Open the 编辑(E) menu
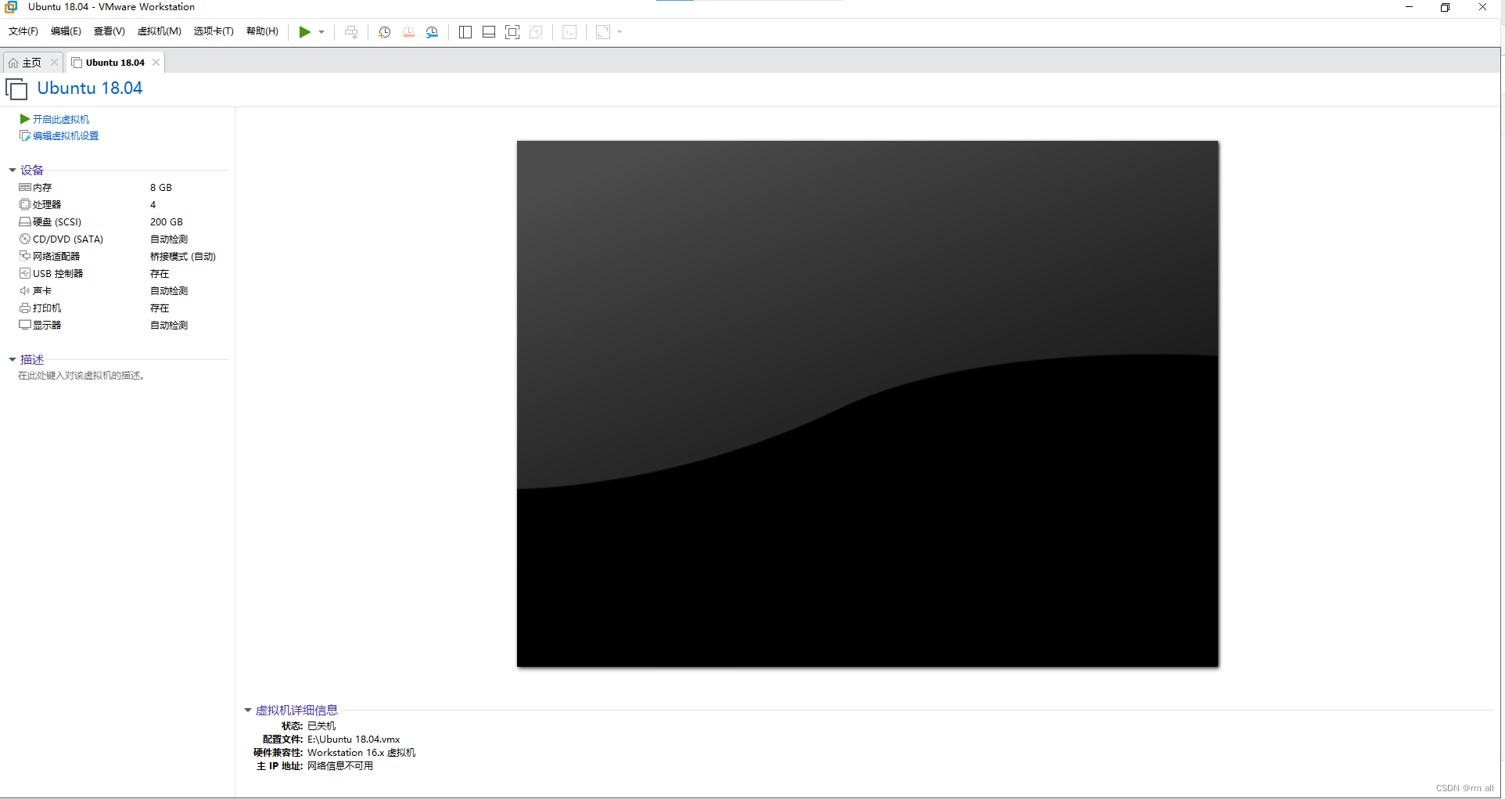1505x799 pixels. coord(66,31)
